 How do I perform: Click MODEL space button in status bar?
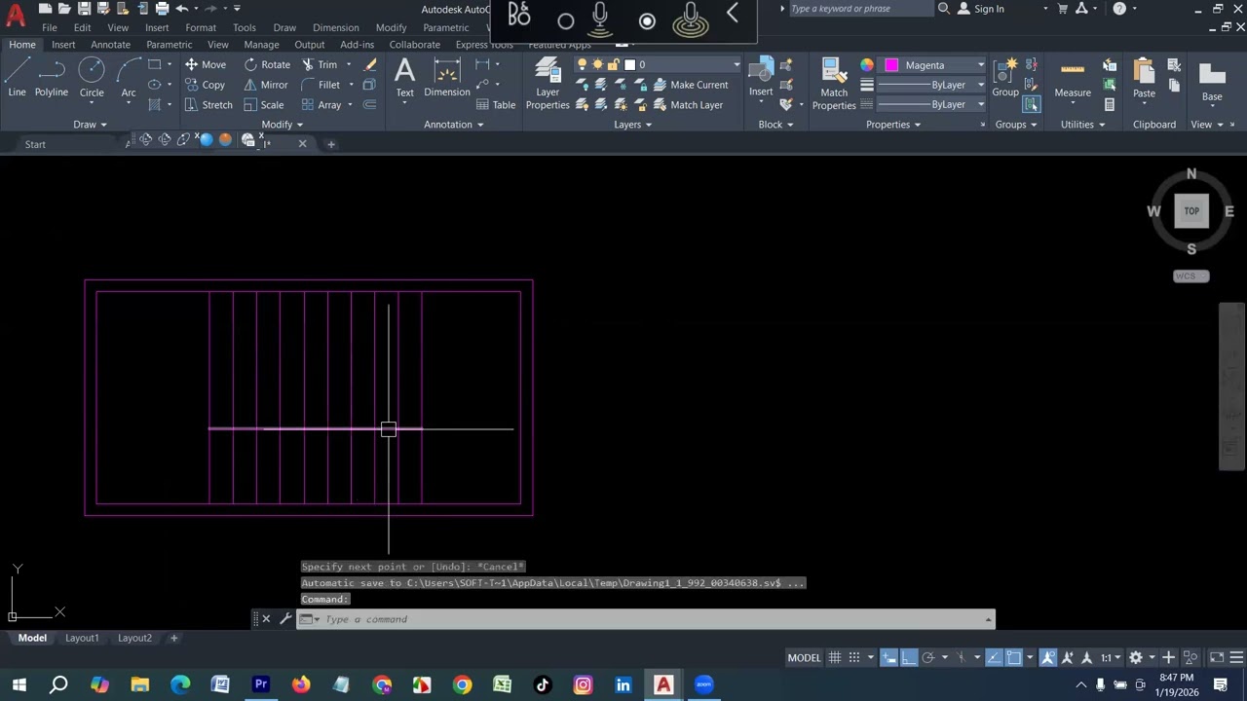click(x=804, y=657)
